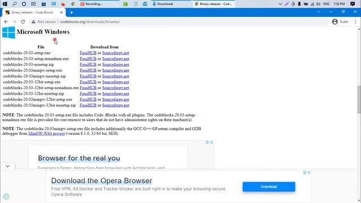Open Sourceforge.net link for codeblocks-20.03-32bit-nosetup.zip
361x203 pixels.
click(116, 94)
